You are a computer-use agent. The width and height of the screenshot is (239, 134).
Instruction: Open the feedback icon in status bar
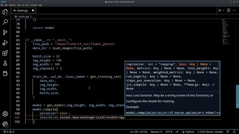[x=228, y=132]
